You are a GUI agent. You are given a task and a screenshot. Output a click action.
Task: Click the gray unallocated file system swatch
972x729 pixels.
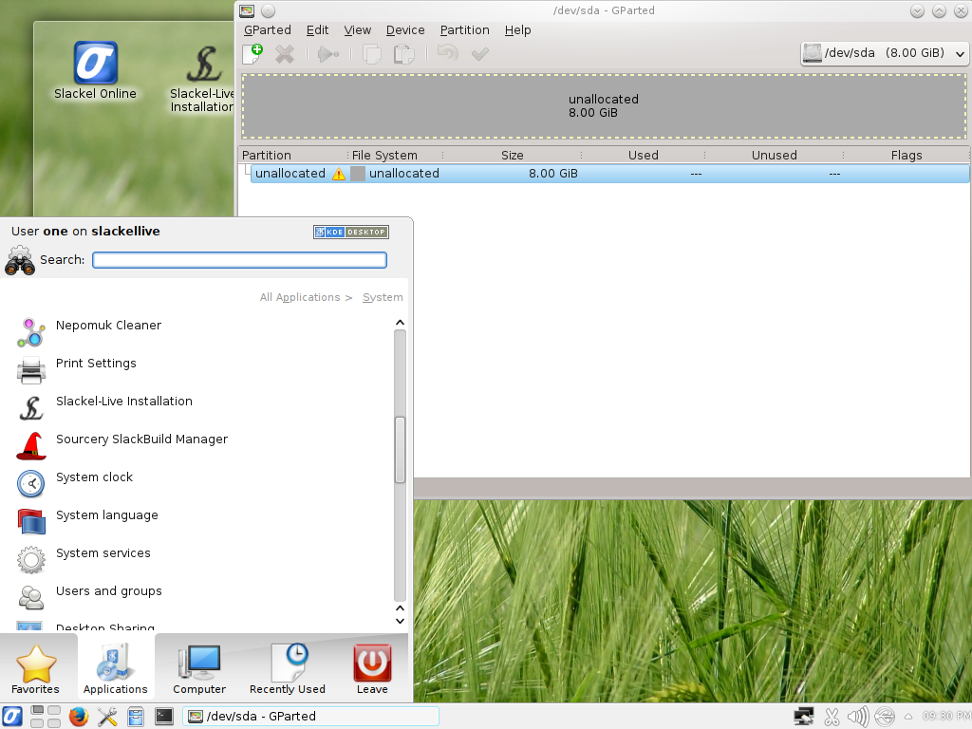point(358,174)
